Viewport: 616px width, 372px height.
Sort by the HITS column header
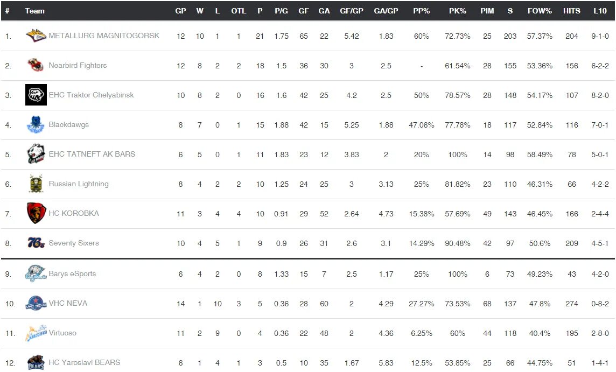pyautogui.click(x=572, y=11)
